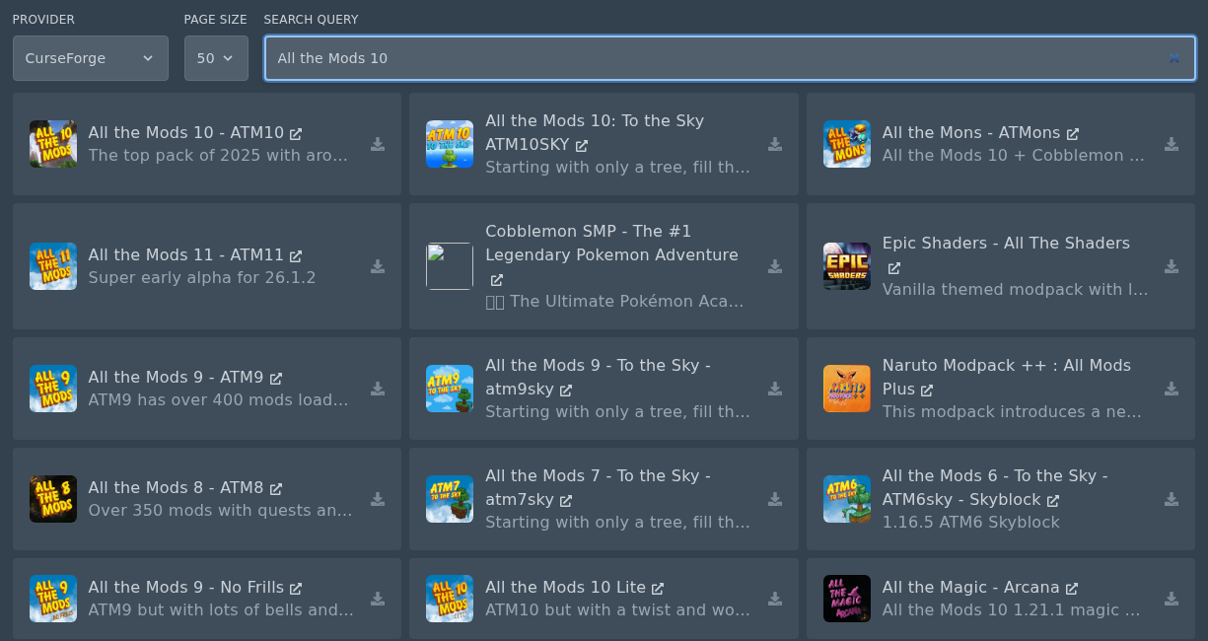Download All the Mods 9 - To the Sky
Screen dimensions: 1208x641
pyautogui.click(x=775, y=389)
